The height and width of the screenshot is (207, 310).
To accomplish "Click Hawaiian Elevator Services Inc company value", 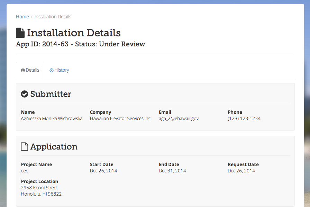I will pyautogui.click(x=120, y=118).
